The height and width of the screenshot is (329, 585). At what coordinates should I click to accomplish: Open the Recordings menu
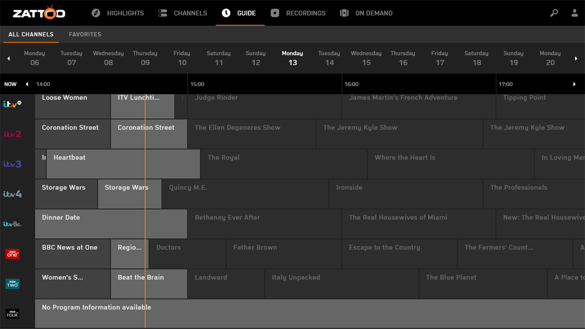(x=298, y=13)
